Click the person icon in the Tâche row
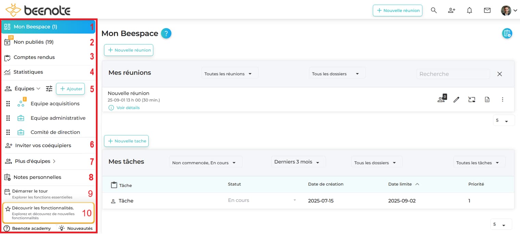 (x=113, y=201)
